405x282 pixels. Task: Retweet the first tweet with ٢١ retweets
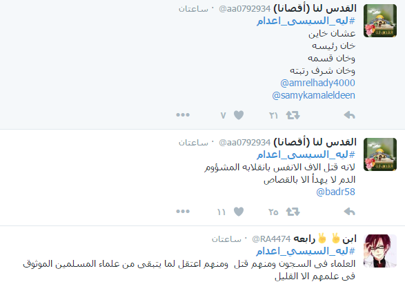(x=293, y=115)
